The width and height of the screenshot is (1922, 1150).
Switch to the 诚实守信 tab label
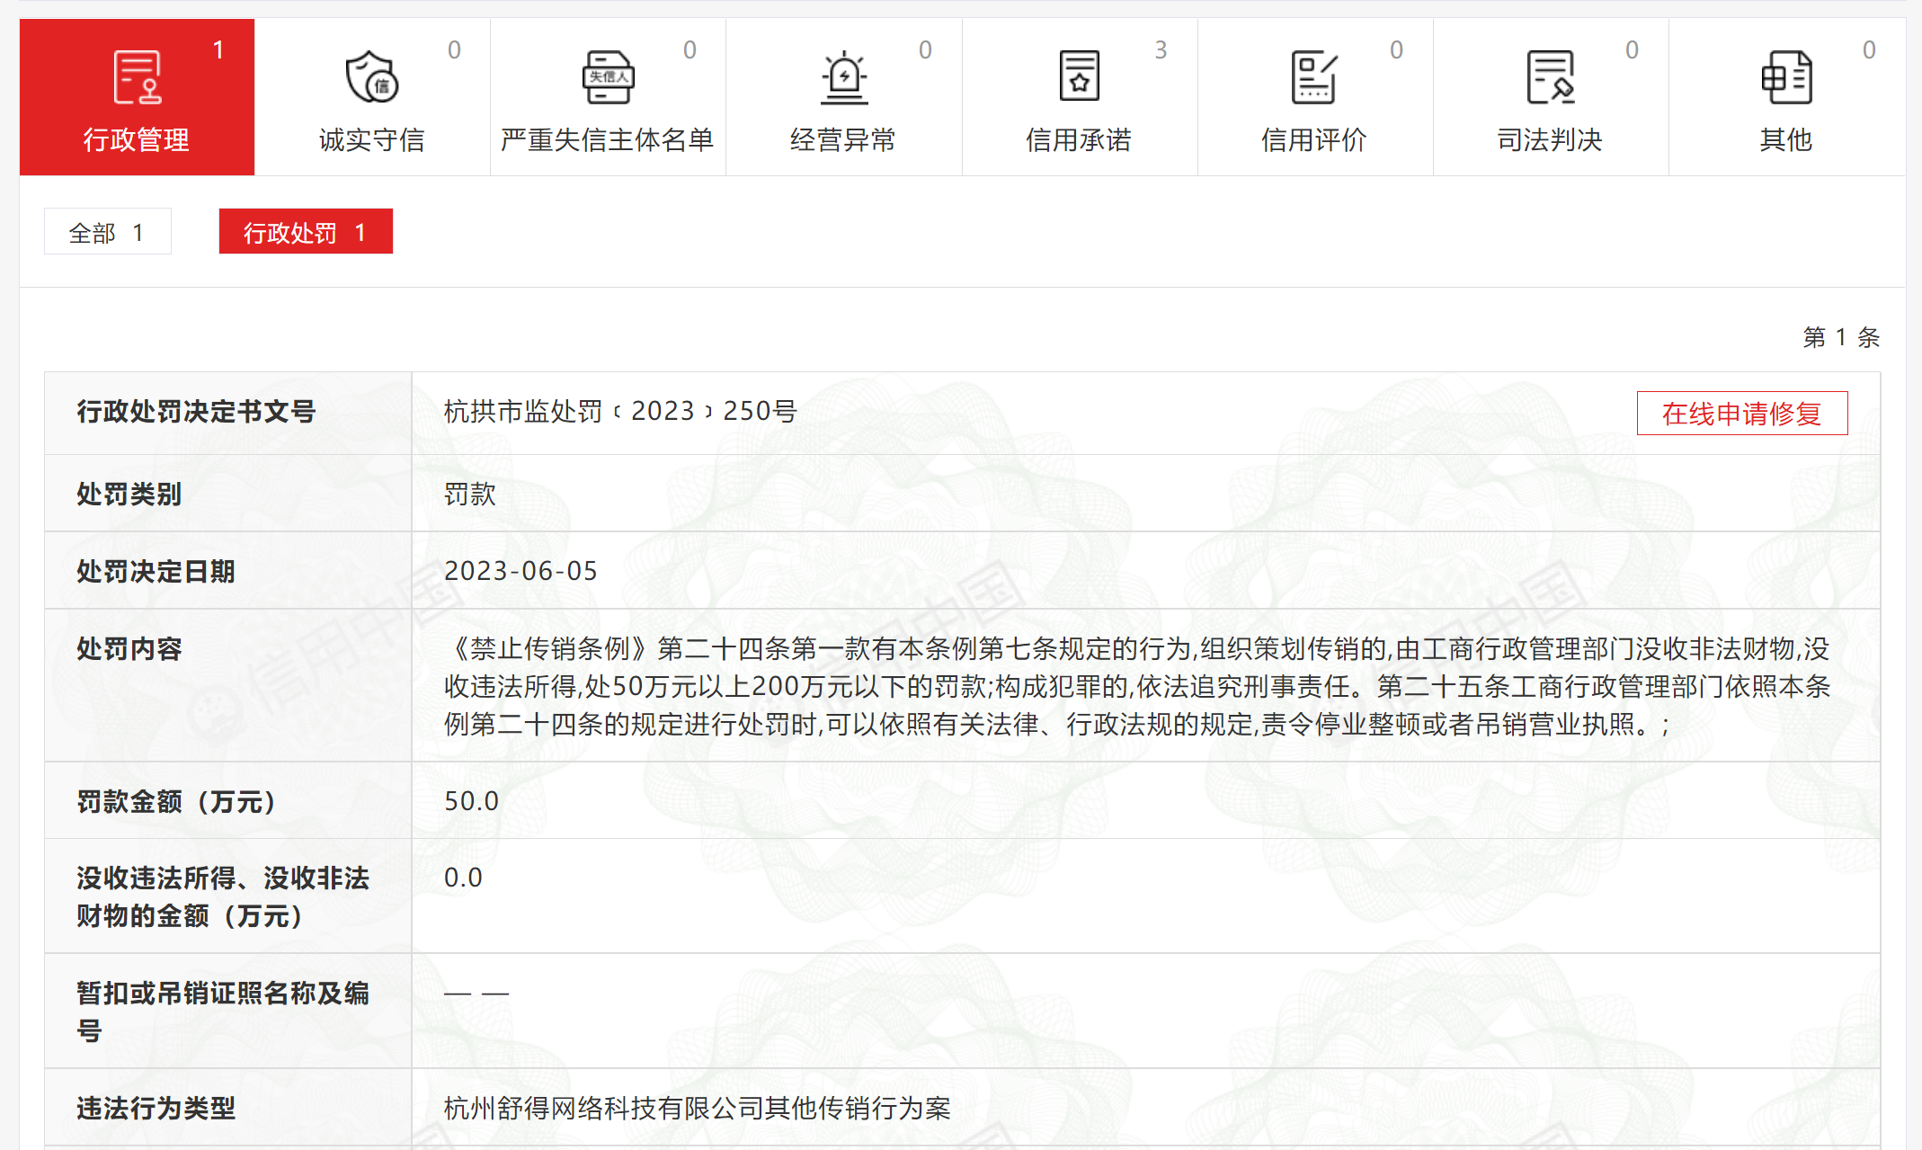372,140
